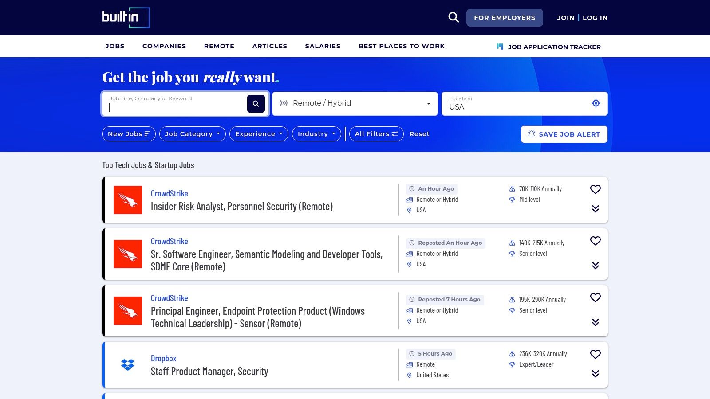Click '236K-320K Annually' salary text
The width and height of the screenshot is (710, 399).
(x=543, y=354)
